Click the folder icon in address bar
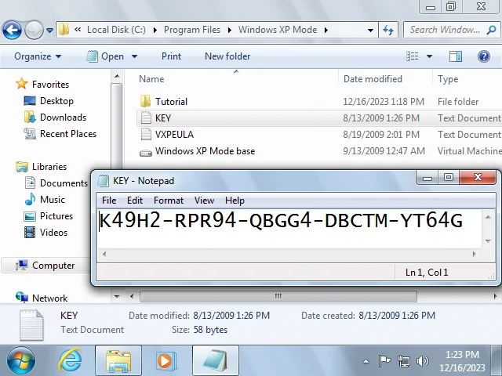Screen dimensions: 502x376 coord(64,30)
